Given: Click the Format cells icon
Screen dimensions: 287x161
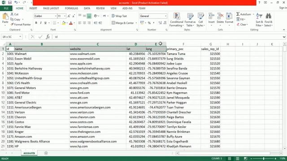Looking at the screenshot, I should tap(229, 16).
